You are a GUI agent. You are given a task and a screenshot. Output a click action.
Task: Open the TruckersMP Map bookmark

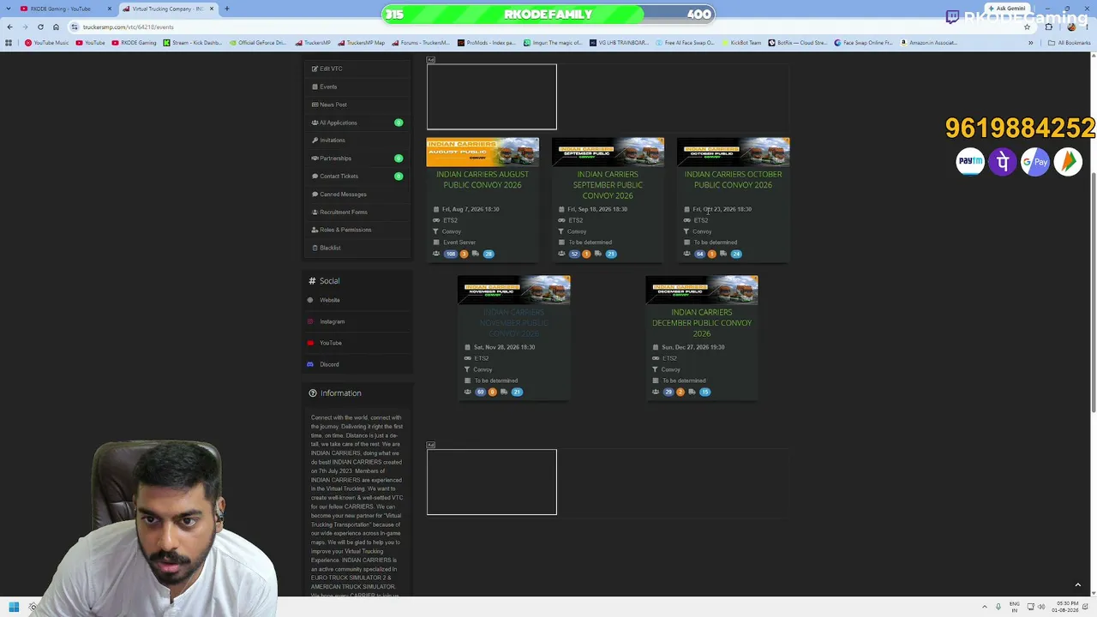coord(363,43)
